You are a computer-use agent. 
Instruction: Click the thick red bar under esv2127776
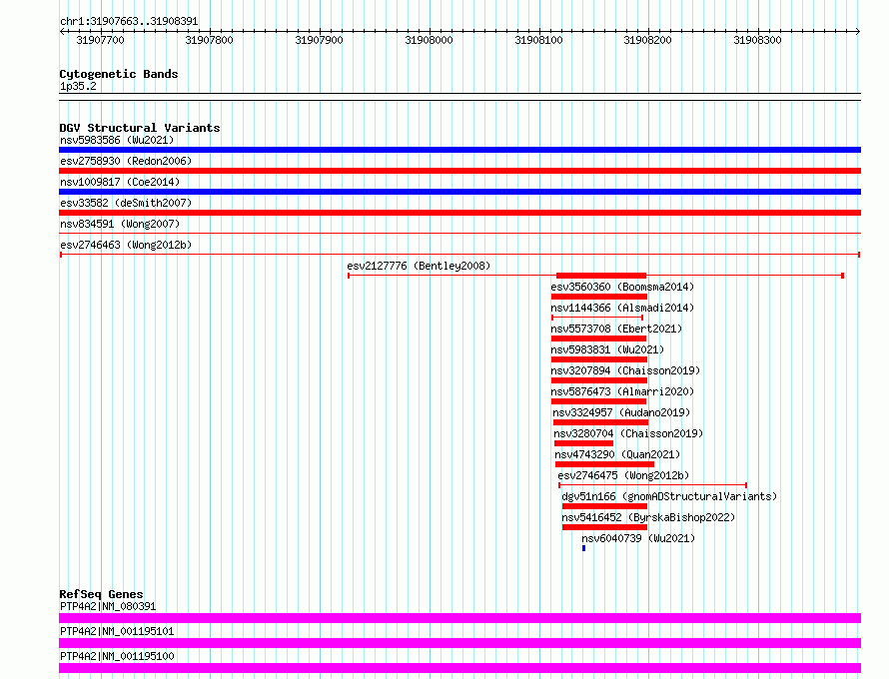point(601,276)
